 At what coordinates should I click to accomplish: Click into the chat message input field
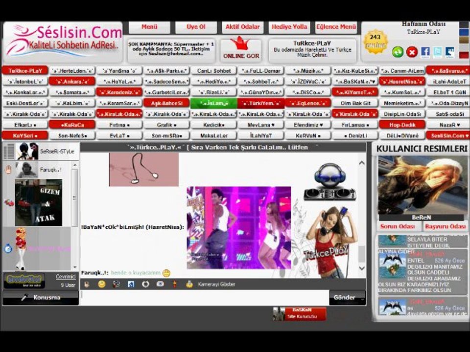click(x=205, y=298)
